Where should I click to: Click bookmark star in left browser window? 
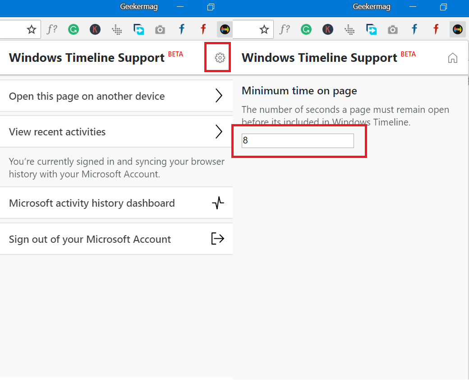coord(32,29)
